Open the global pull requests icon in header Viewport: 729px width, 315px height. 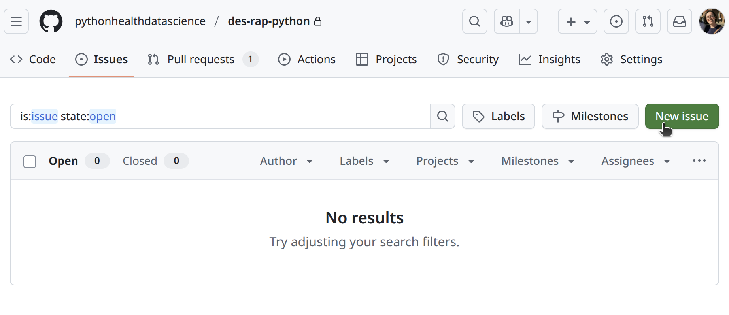[x=648, y=21]
